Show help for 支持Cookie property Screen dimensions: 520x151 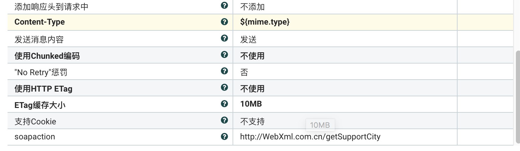pos(224,120)
